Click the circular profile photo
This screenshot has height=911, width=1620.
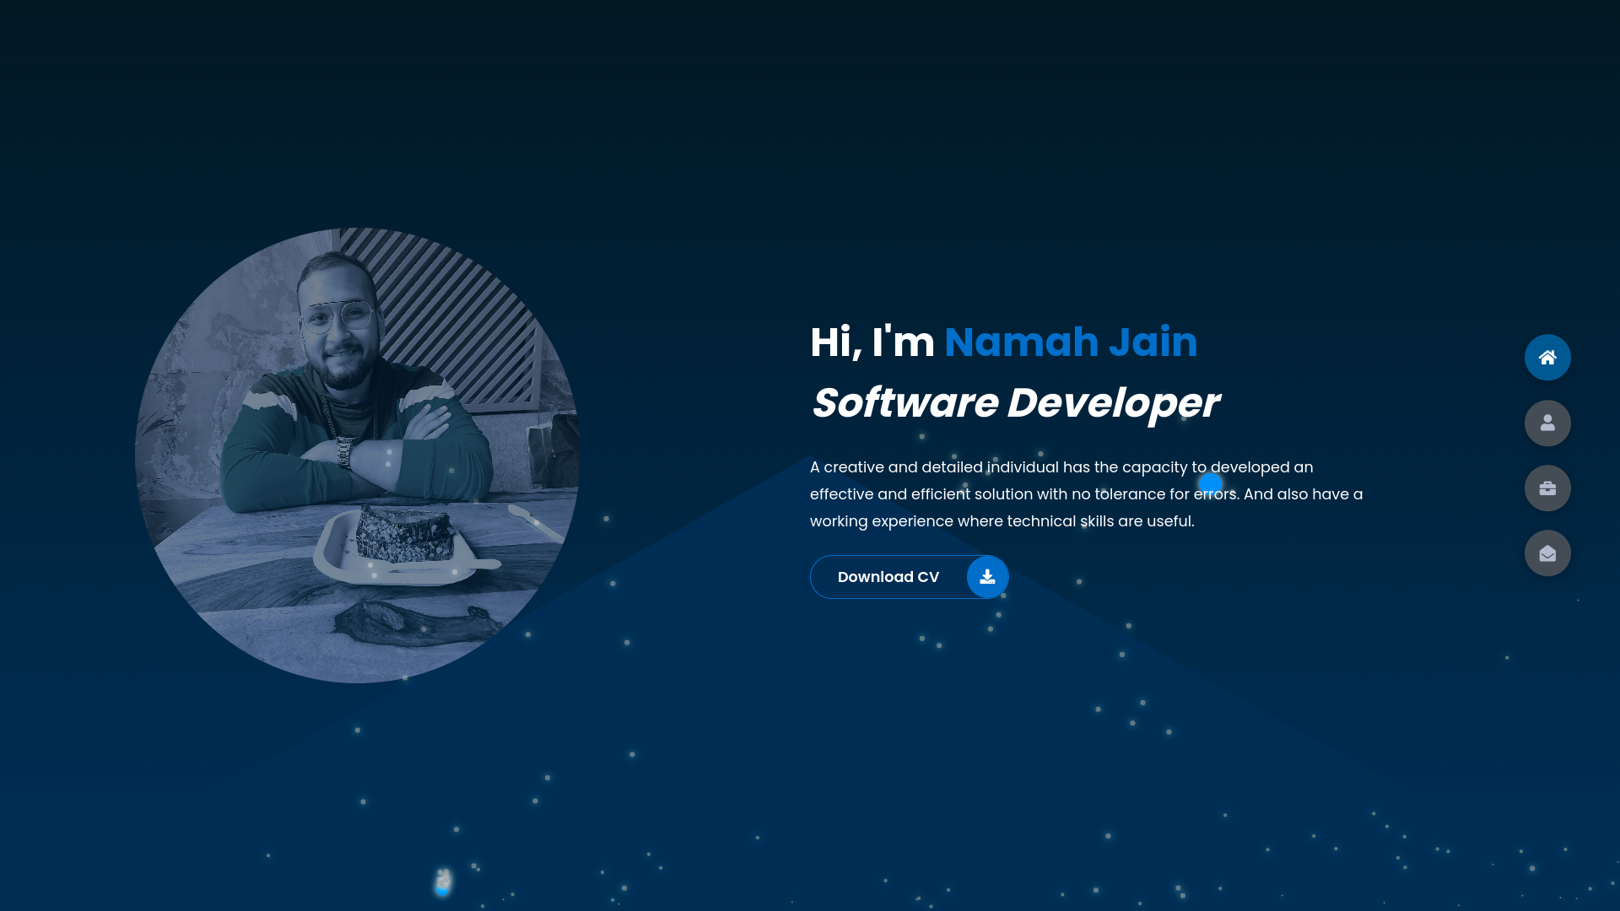coord(357,455)
